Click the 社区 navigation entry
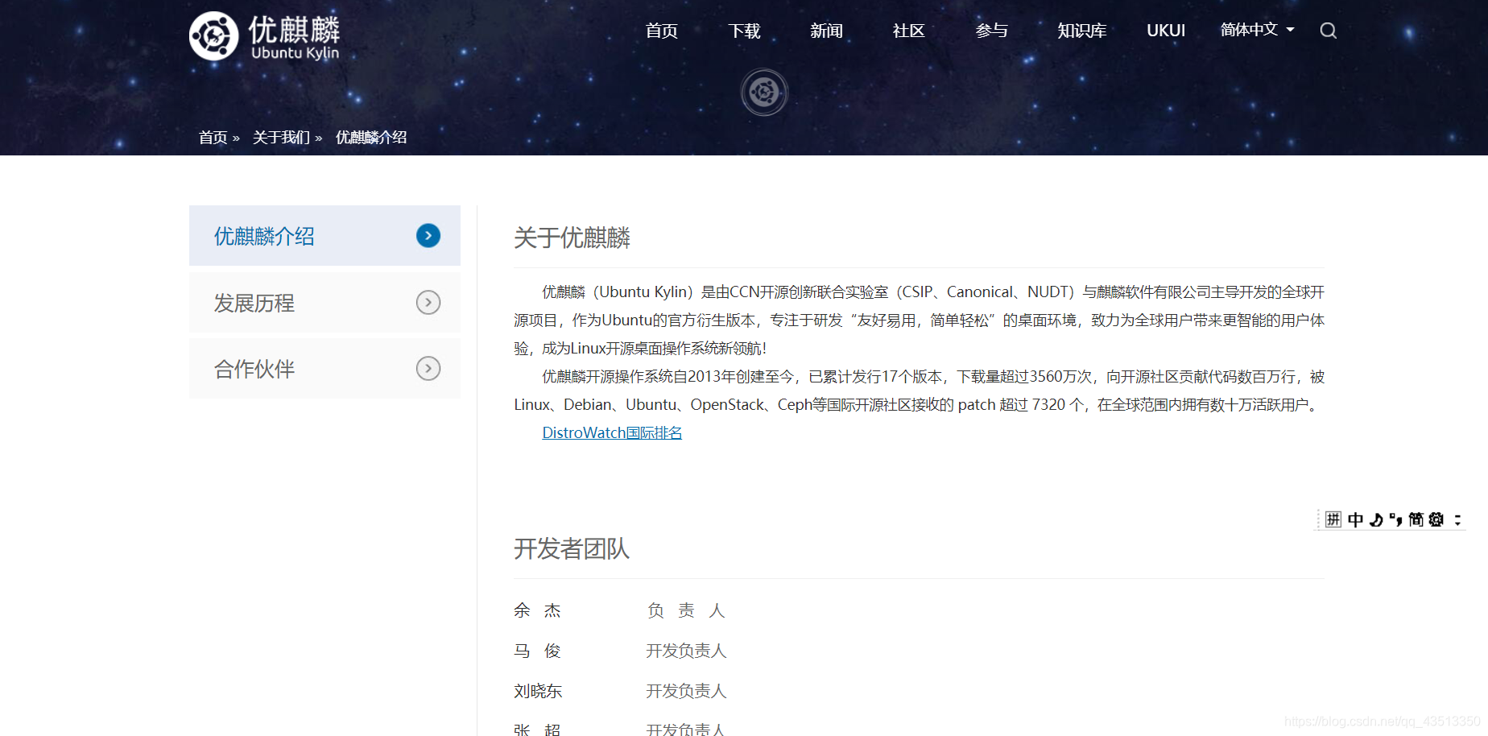 [907, 31]
